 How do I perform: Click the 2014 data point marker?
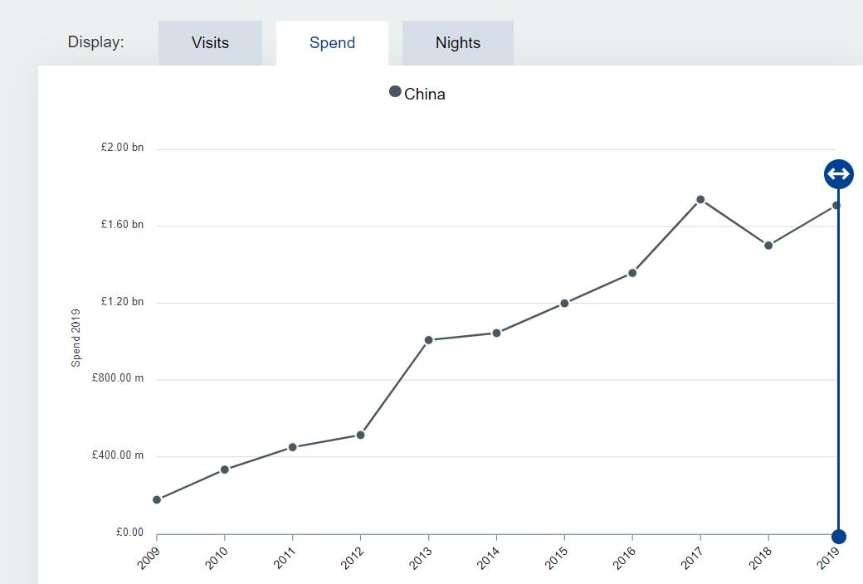[496, 333]
